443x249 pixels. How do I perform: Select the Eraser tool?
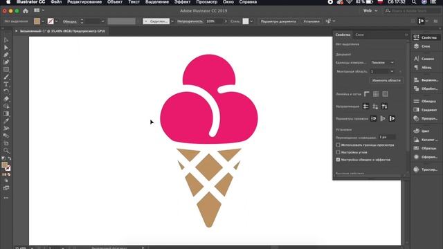pyautogui.click(x=6, y=99)
